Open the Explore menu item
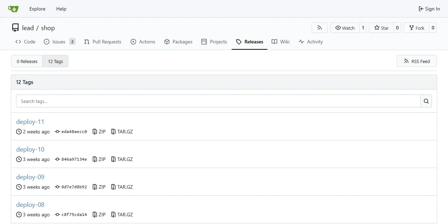 (x=37, y=9)
